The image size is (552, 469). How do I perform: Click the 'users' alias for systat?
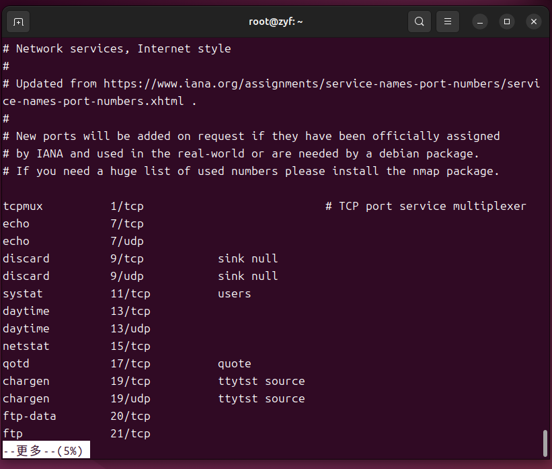pos(234,293)
